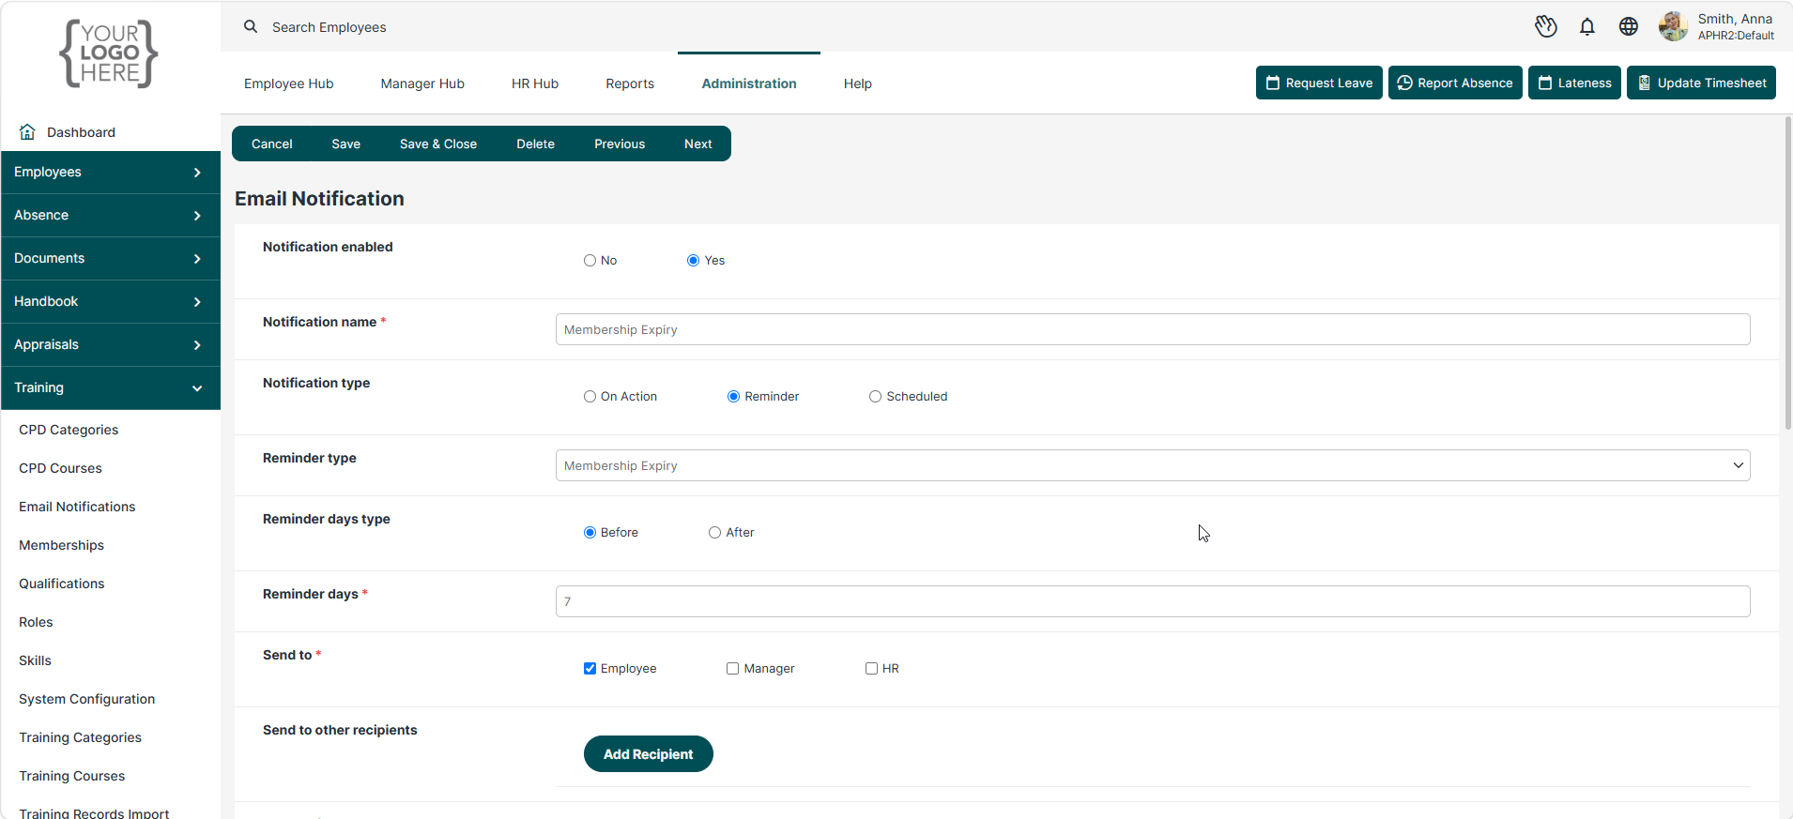Viewport: 1793px width, 819px height.
Task: Switch to the HR Hub tab
Action: point(535,83)
